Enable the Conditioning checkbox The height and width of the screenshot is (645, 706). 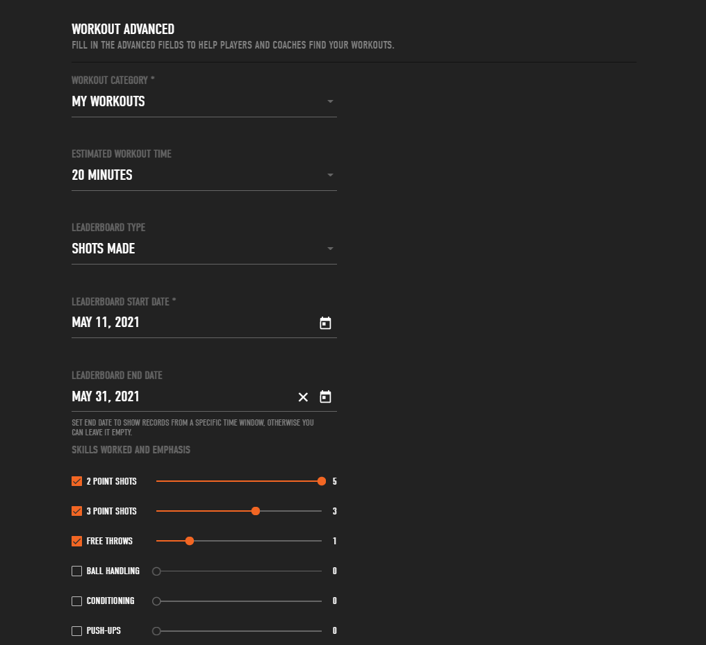76,601
